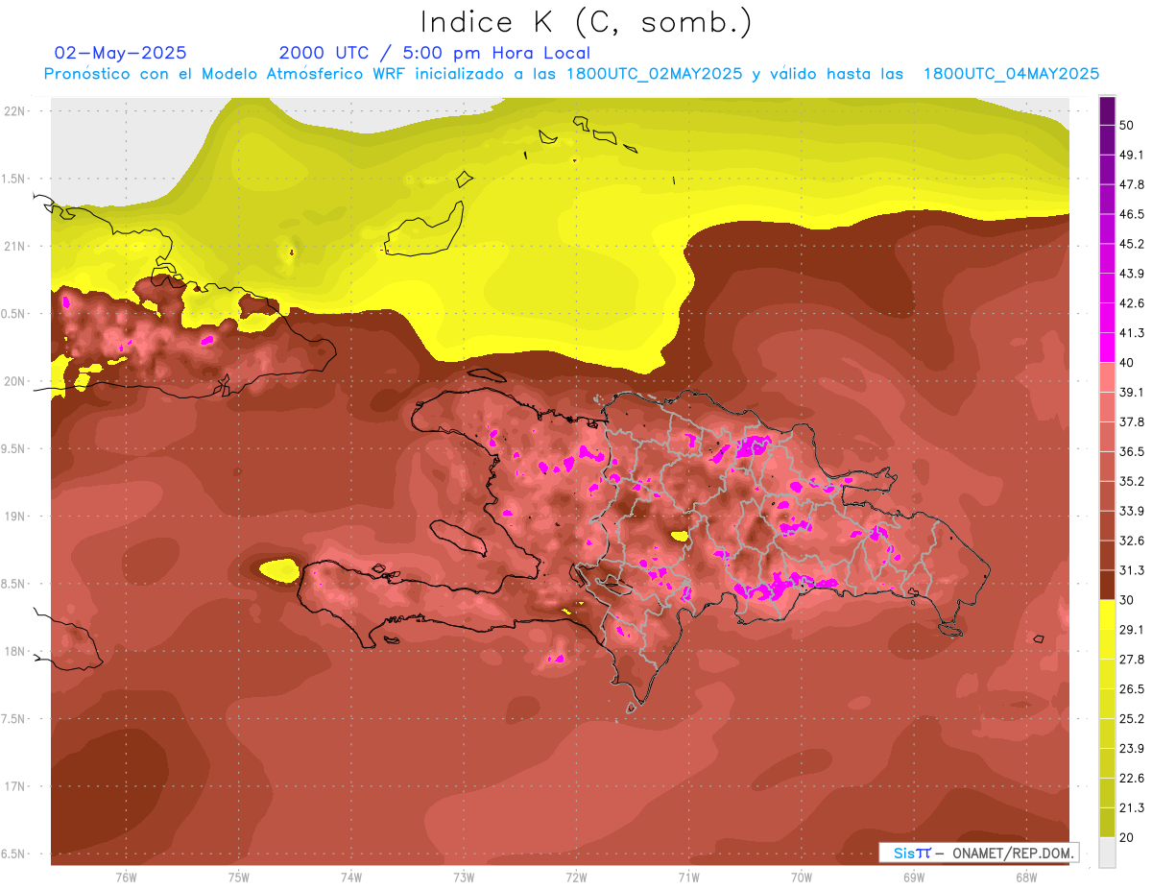Click the '69W' longitude label

[x=914, y=878]
